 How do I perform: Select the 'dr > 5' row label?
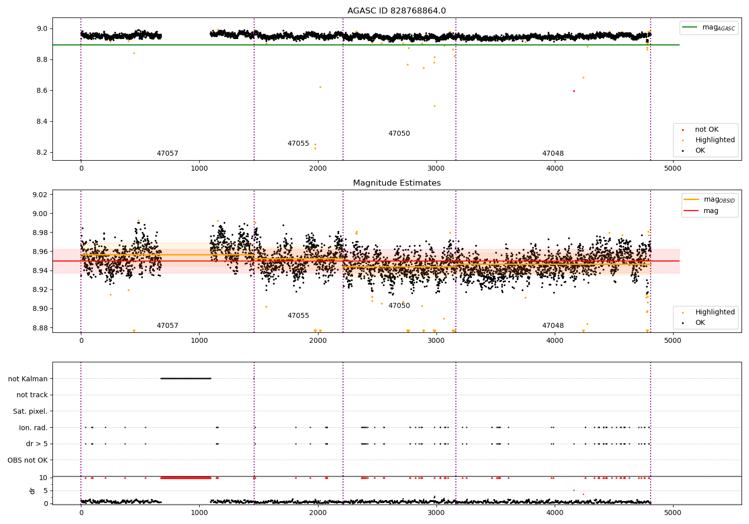click(x=37, y=444)
